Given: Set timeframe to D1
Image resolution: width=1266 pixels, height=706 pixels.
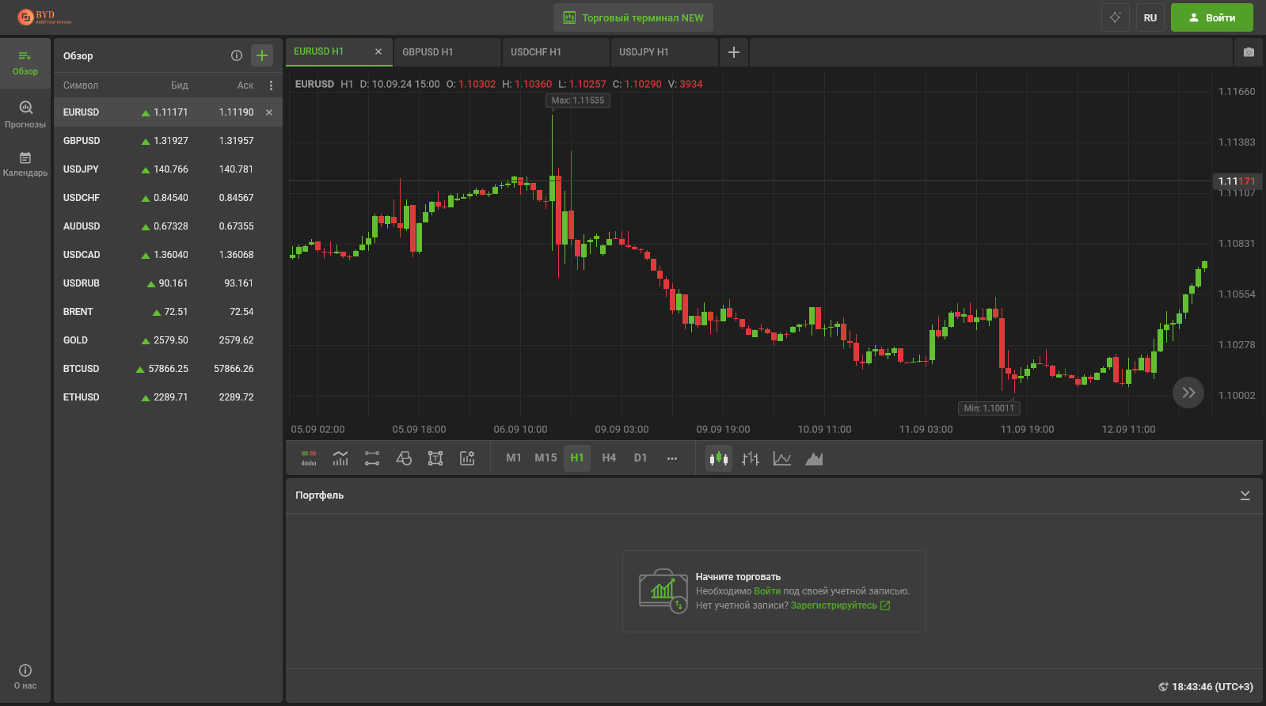Looking at the screenshot, I should pos(641,457).
